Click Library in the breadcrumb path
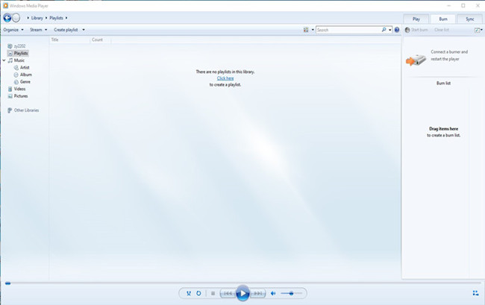 (x=37, y=18)
